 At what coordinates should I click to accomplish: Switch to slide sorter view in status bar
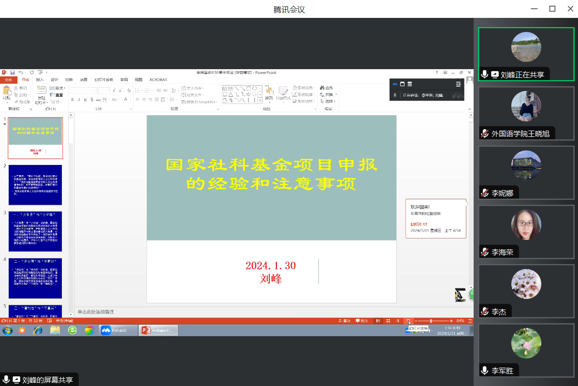(x=388, y=321)
